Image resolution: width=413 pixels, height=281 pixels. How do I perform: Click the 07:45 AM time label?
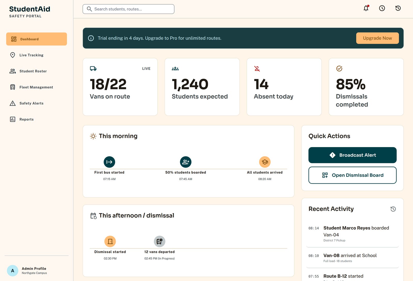(x=186, y=179)
